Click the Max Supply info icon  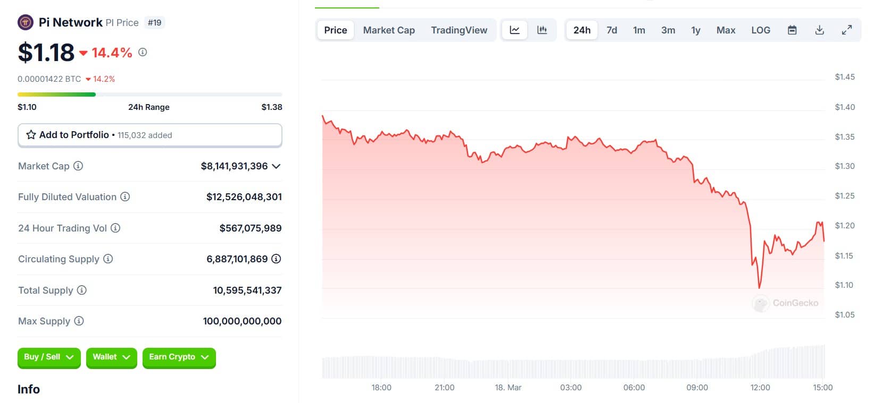pyautogui.click(x=79, y=321)
